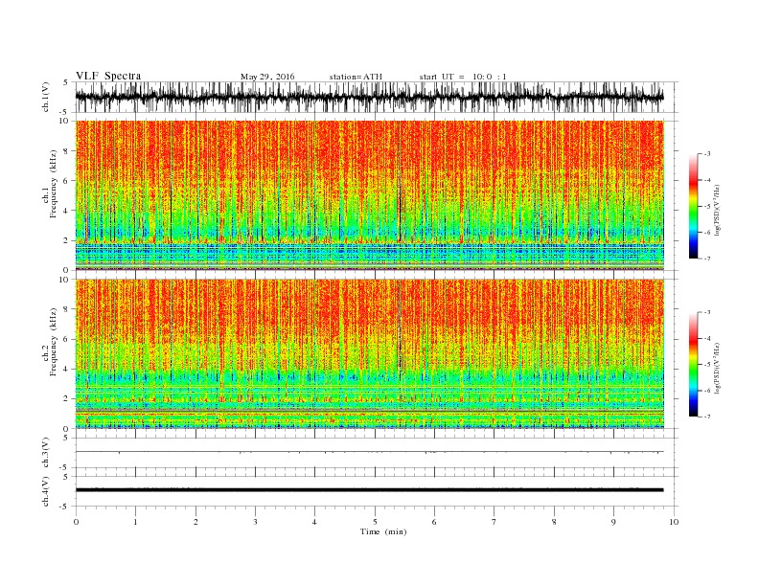Click the "-3" label on ch.1 colorbar

coord(706,154)
